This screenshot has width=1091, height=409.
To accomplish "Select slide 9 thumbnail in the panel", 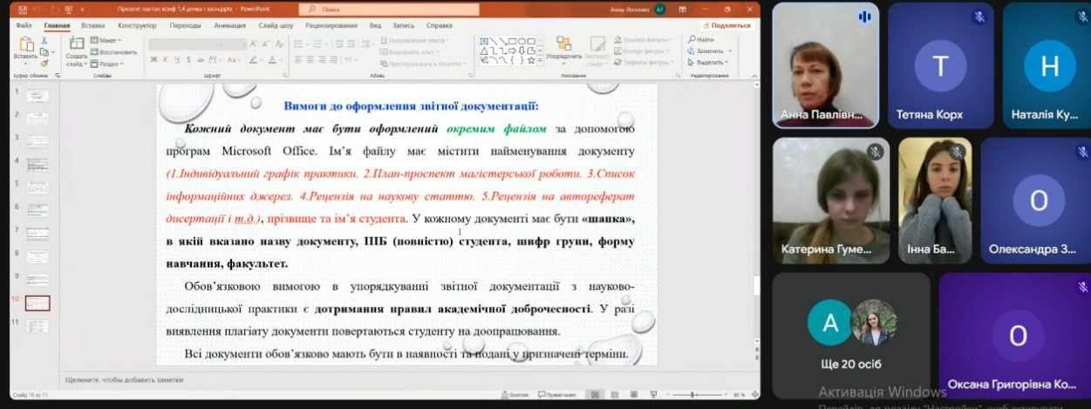I will coord(38,280).
